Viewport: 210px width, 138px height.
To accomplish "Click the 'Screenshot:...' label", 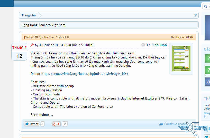I will click(42, 115).
